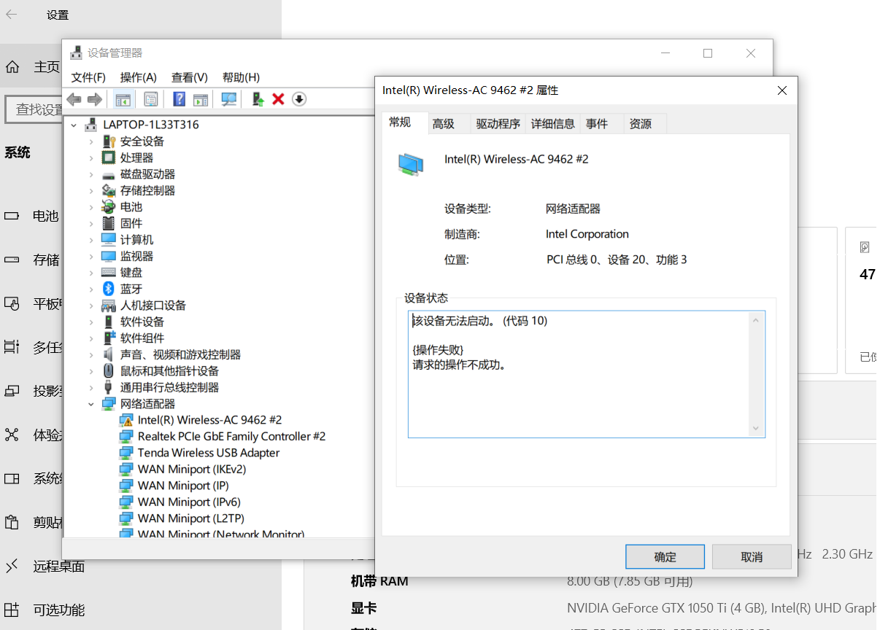Click the 安全设备 icon in device tree
The height and width of the screenshot is (630, 880).
click(x=109, y=141)
